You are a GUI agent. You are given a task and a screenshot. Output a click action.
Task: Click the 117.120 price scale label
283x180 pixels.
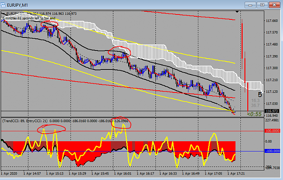pos(272,92)
